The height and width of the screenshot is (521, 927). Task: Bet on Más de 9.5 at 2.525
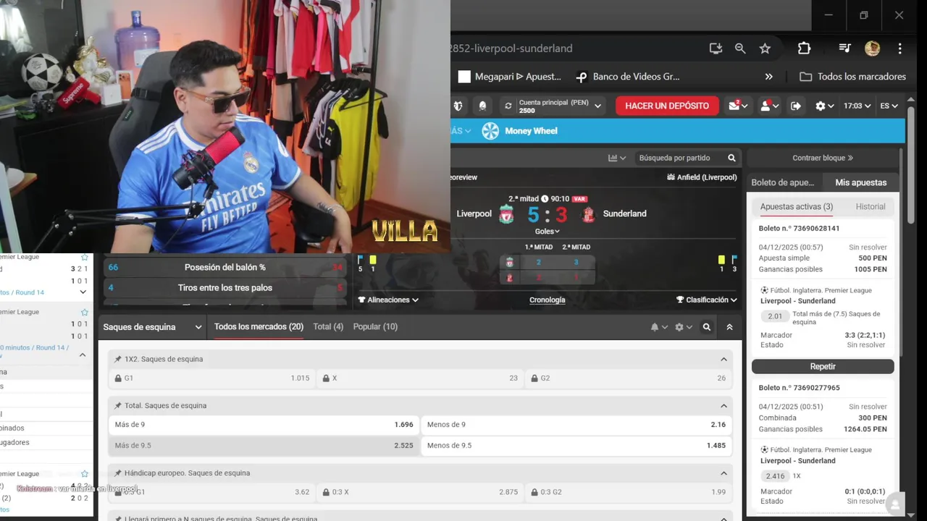pos(264,445)
